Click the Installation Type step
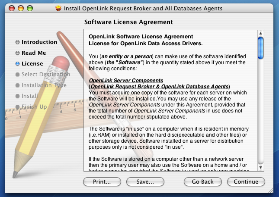 coord(44,85)
